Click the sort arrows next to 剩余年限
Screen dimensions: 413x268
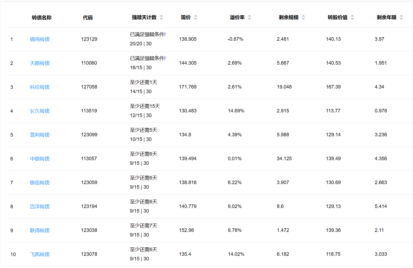(401, 17)
